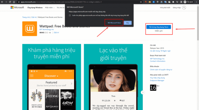Click the padlock site info icon
This screenshot has width=199, height=110.
point(19,2)
